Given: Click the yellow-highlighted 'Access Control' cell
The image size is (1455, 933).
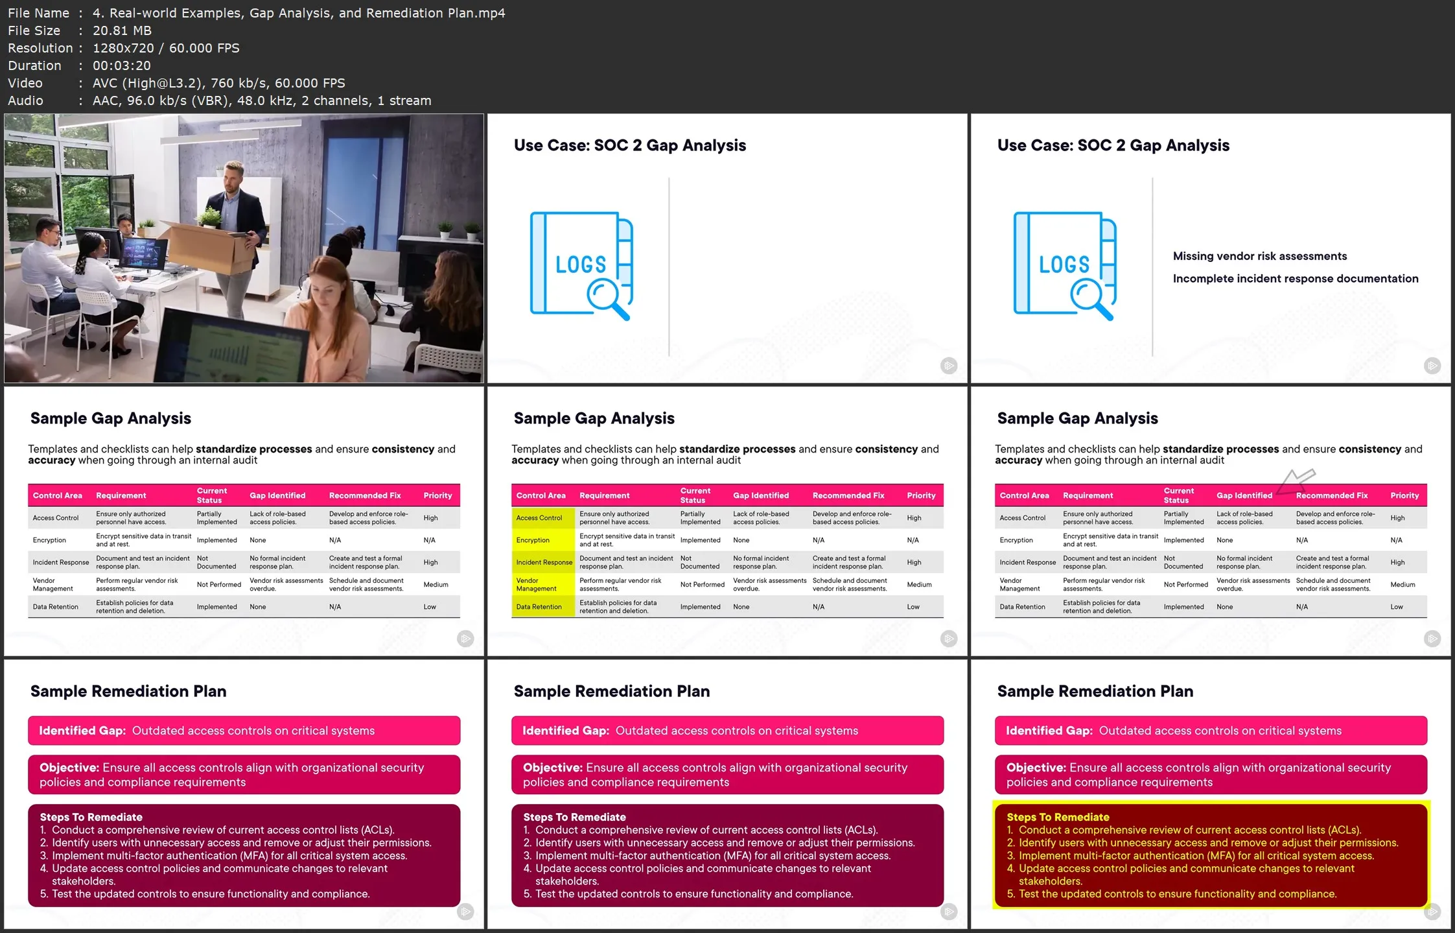Looking at the screenshot, I should (542, 517).
